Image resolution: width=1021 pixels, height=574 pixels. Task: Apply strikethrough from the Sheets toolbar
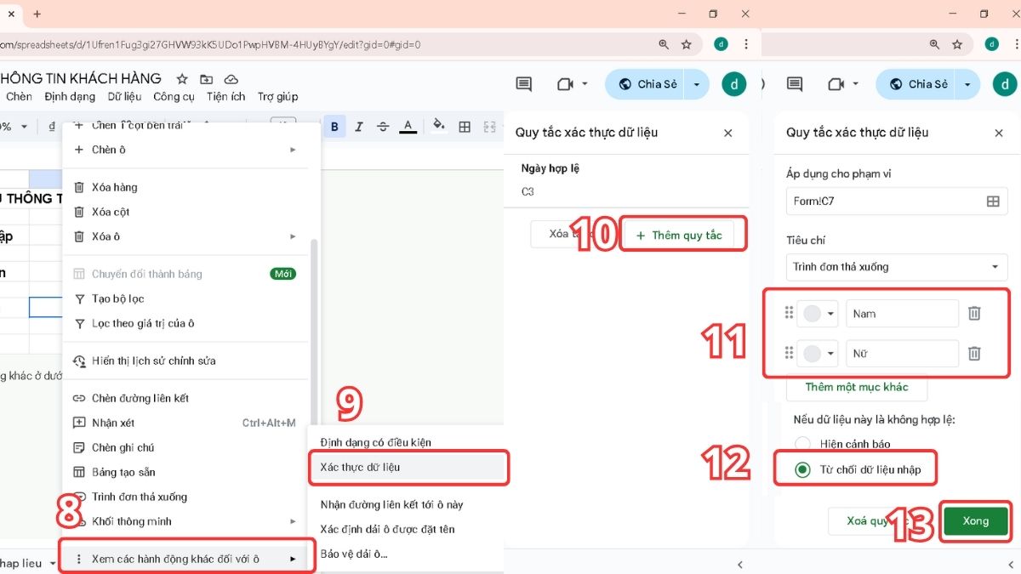pyautogui.click(x=383, y=127)
